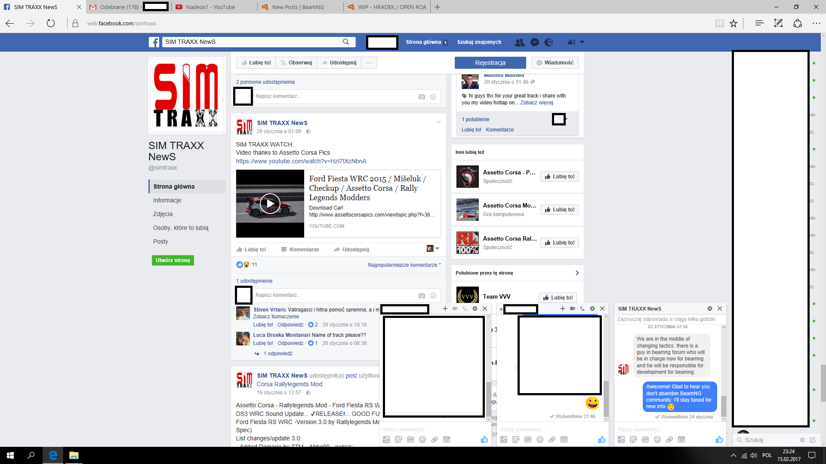Open options chevron on 20 stycznia post
The width and height of the screenshot is (826, 464).
pos(438,122)
